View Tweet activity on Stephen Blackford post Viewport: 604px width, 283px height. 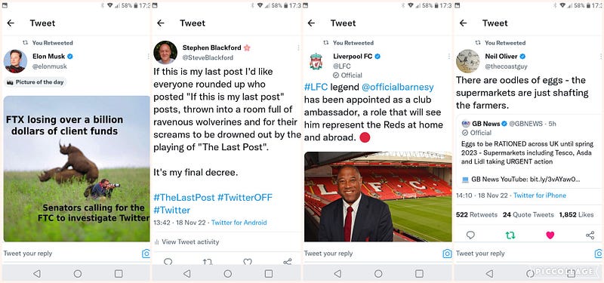point(186,241)
